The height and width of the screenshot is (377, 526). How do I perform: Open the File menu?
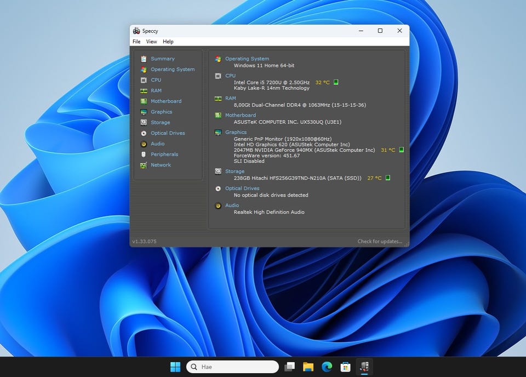(x=136, y=42)
